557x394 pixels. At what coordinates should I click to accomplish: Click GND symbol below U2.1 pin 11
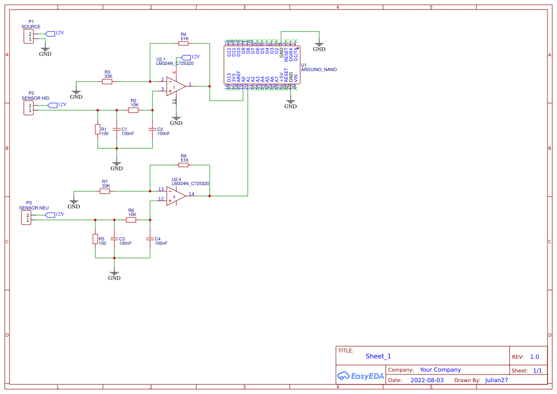point(176,119)
